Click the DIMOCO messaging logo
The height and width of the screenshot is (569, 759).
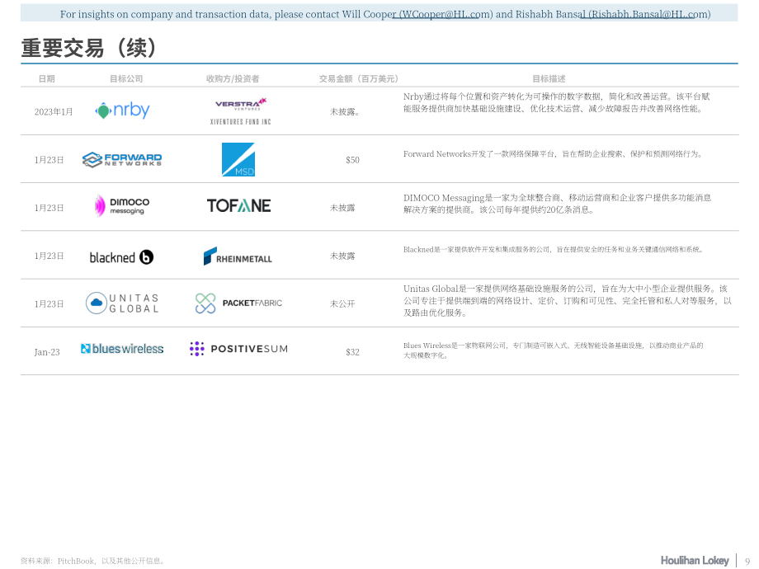click(122, 206)
